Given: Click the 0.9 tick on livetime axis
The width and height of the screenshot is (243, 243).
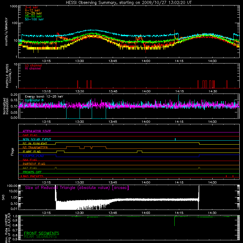Looking at the screenshot, I should [15, 220].
